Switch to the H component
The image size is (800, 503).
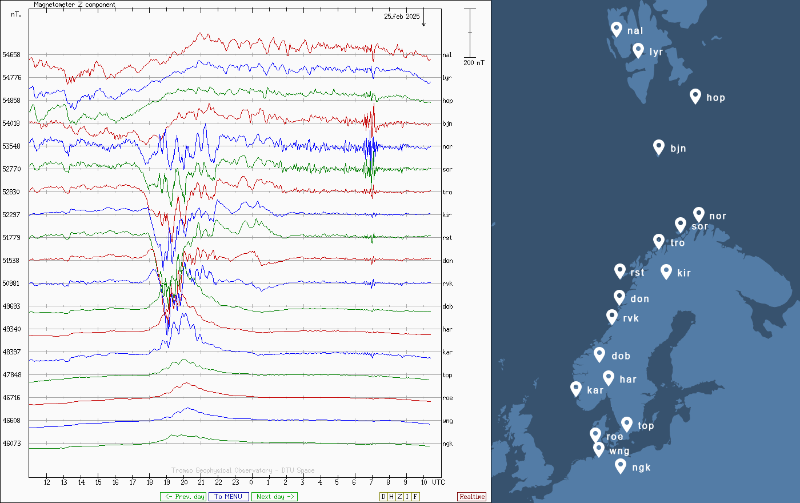pyautogui.click(x=391, y=497)
